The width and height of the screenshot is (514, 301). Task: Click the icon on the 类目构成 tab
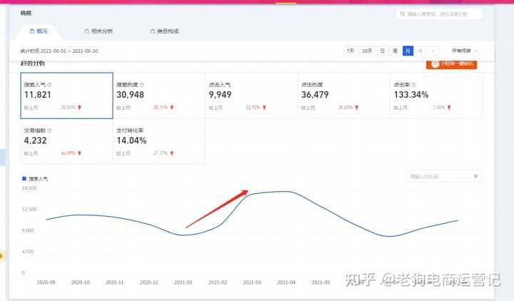[153, 31]
